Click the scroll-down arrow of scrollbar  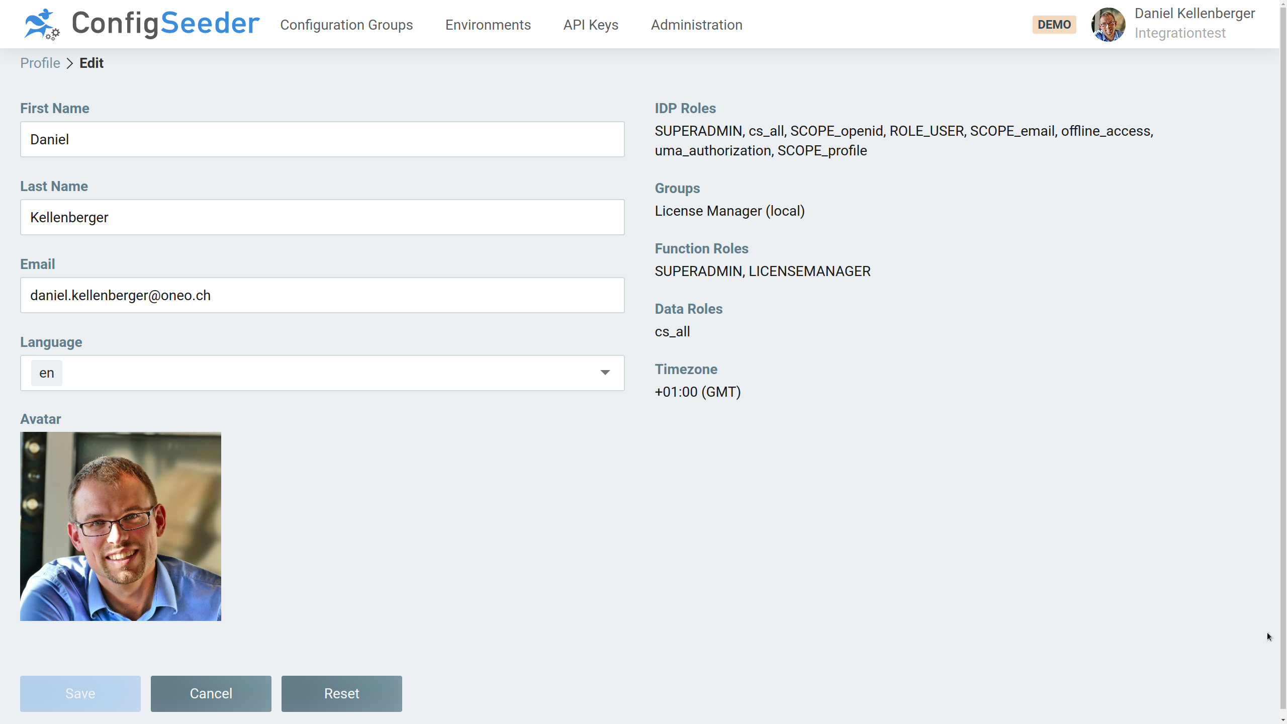[x=1283, y=720]
